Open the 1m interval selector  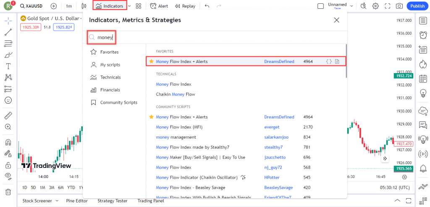point(69,6)
